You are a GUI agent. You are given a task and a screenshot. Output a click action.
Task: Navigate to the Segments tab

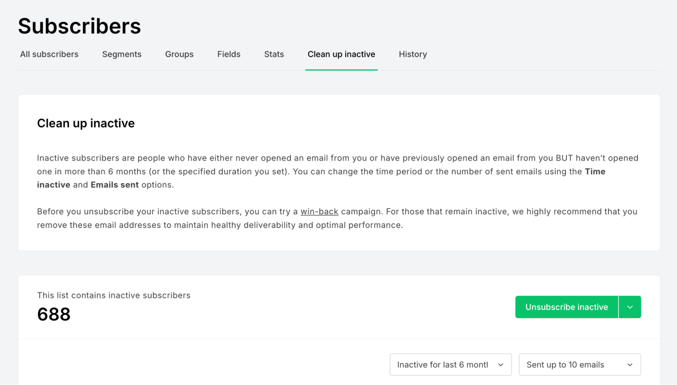pyautogui.click(x=122, y=55)
